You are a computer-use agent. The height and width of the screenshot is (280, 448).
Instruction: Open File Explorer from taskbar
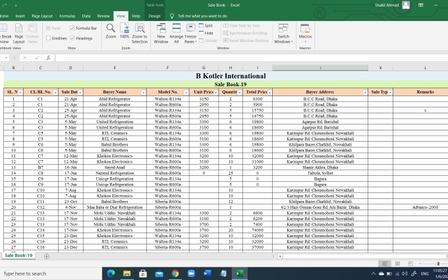(127, 273)
